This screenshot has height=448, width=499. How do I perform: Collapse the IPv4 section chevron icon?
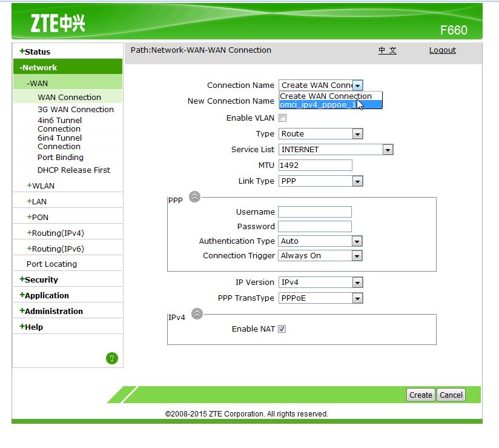click(198, 313)
